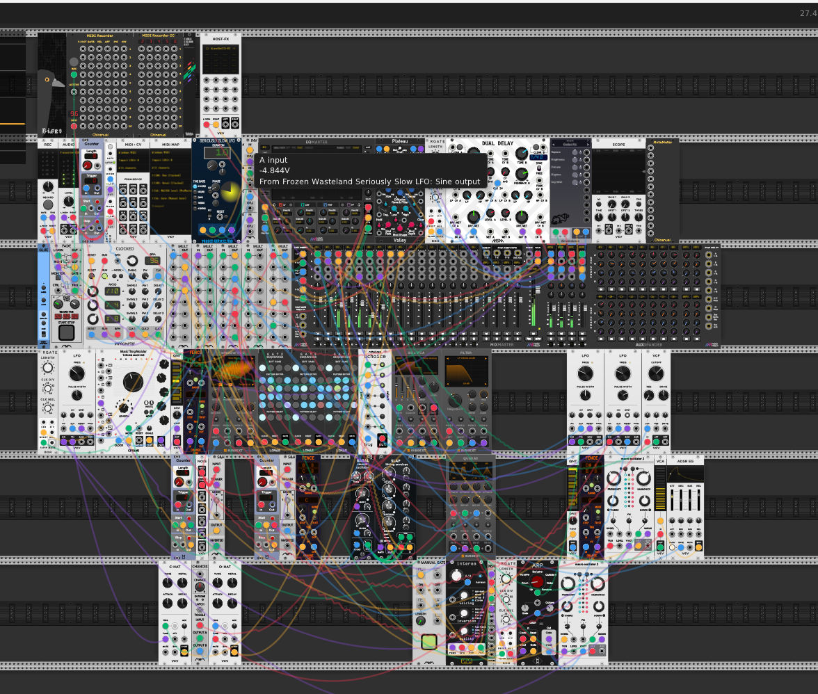Viewport: 818px width, 694px height.
Task: Click the EQMASTER module title
Action: pyautogui.click(x=316, y=142)
